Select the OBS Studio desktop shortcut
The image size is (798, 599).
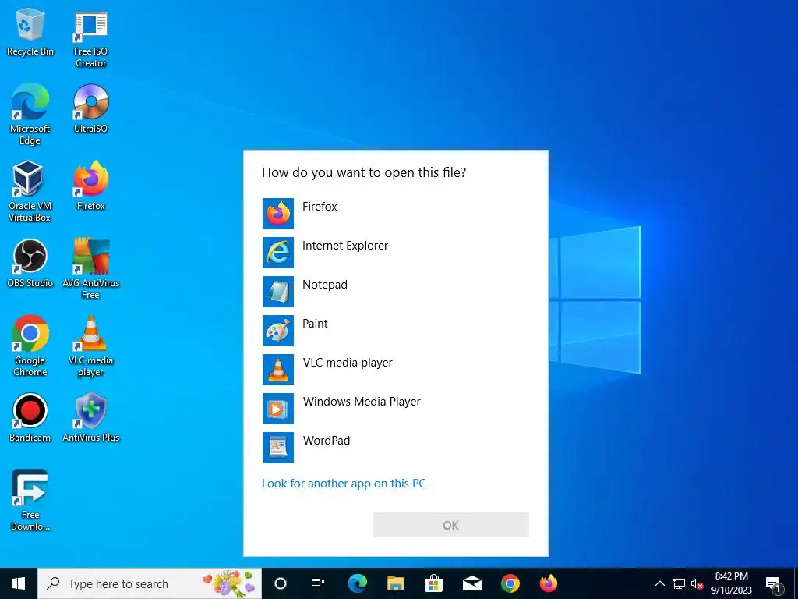point(30,264)
